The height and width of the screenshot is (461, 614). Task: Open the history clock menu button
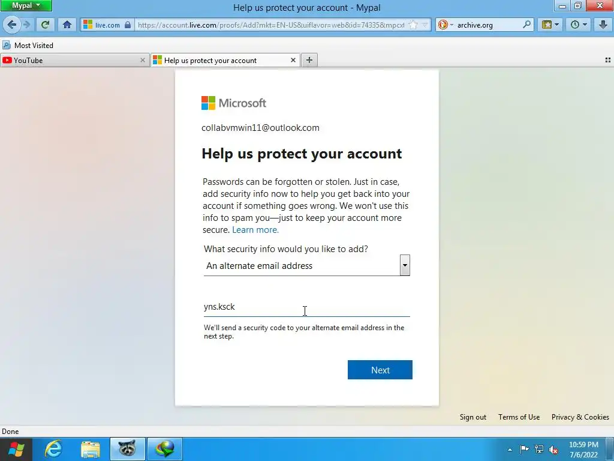579,25
